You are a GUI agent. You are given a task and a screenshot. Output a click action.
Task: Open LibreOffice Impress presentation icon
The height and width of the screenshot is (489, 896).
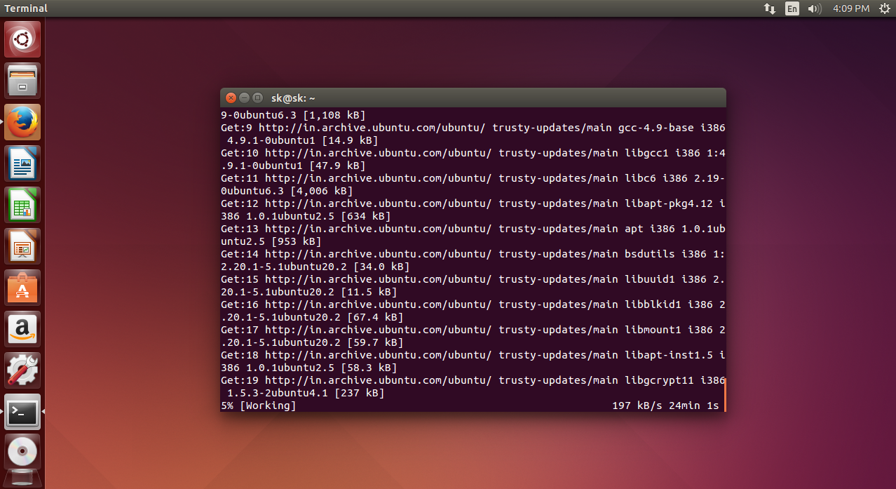(x=22, y=246)
